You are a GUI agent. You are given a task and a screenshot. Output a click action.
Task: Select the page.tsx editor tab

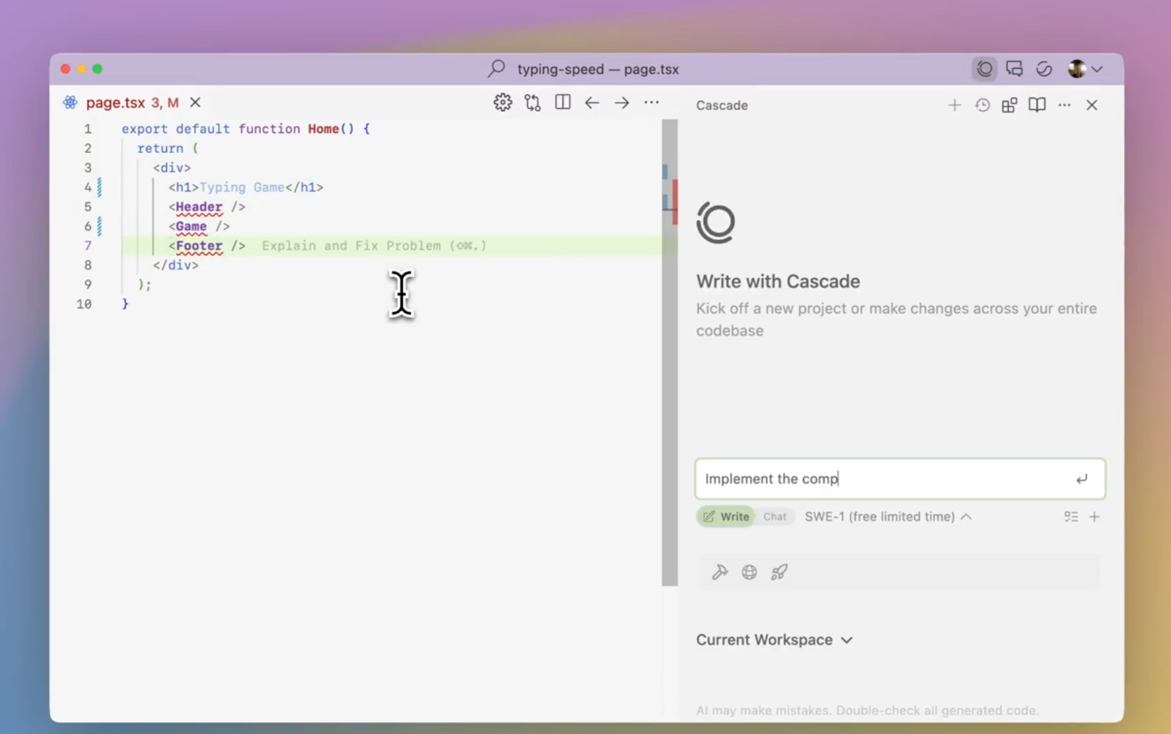point(132,103)
